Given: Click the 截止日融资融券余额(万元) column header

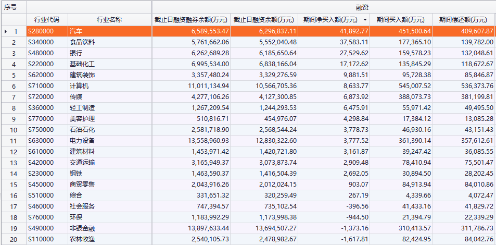Looking at the screenshot, I should point(191,20).
